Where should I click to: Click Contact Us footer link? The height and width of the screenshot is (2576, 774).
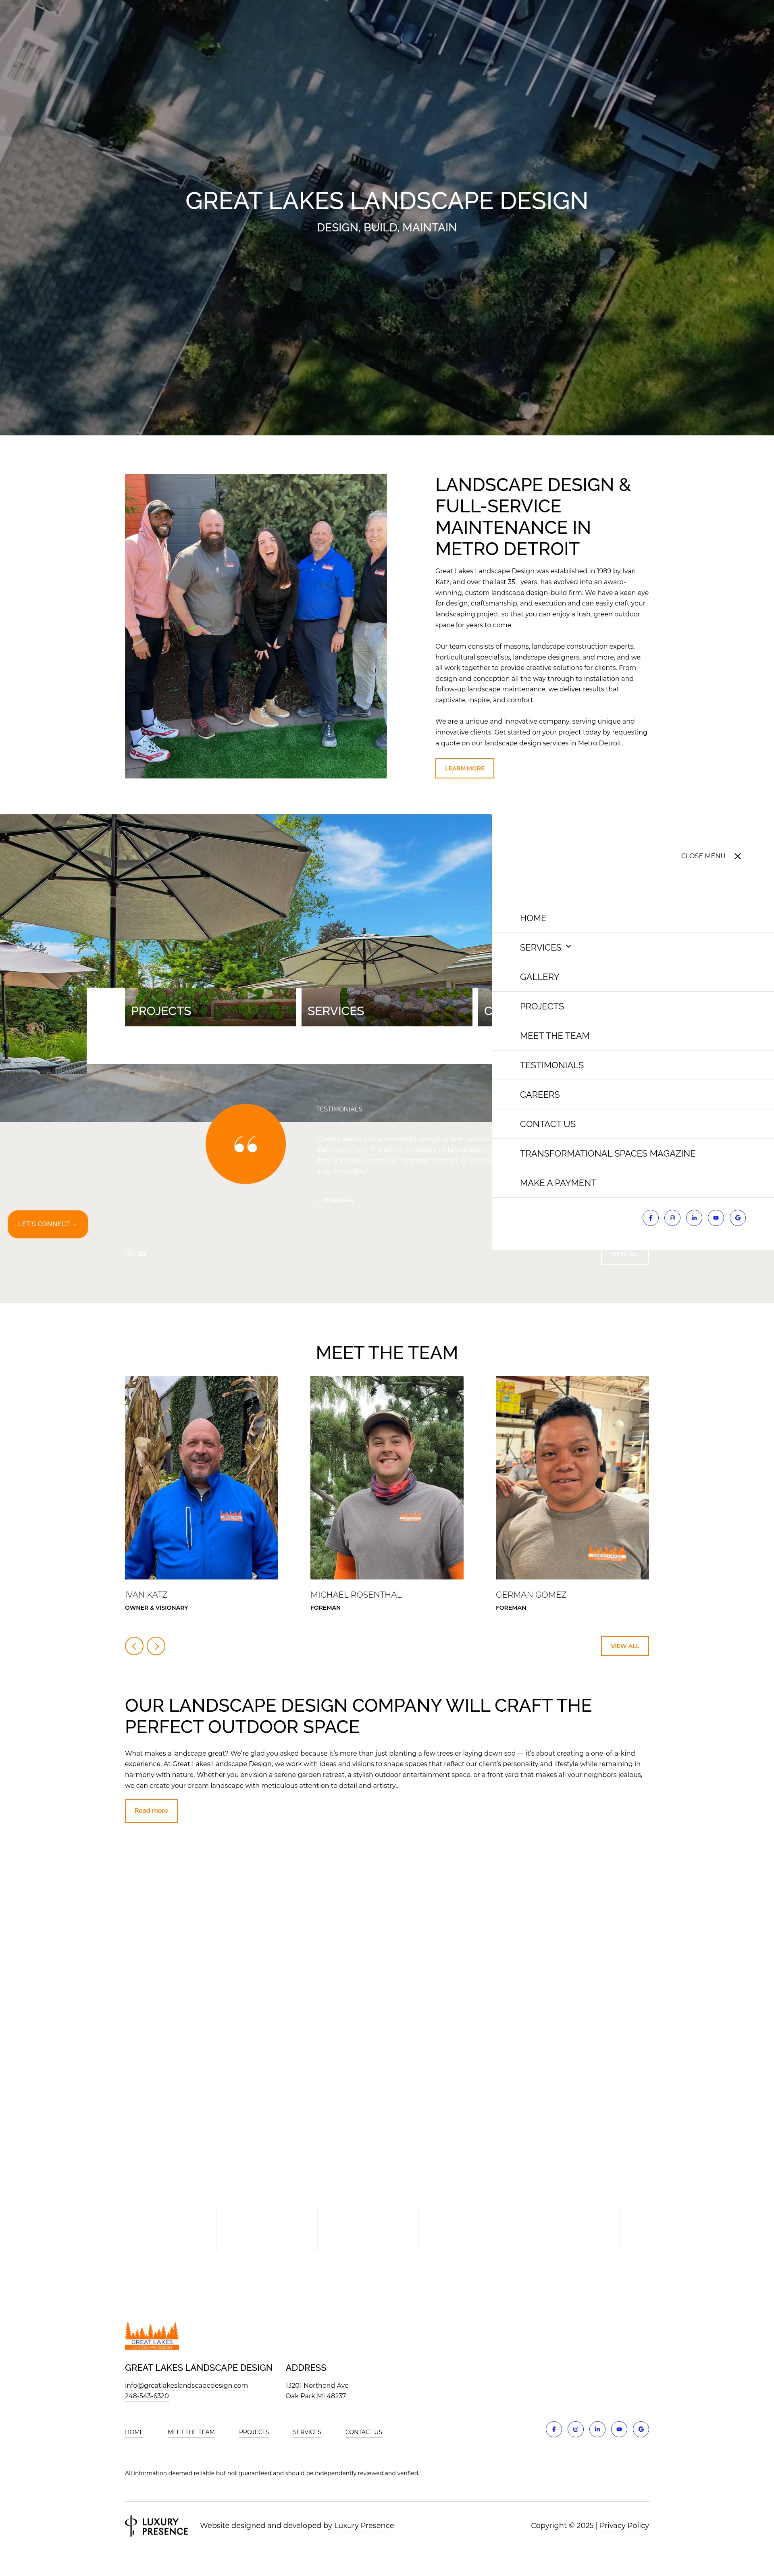(x=364, y=2432)
